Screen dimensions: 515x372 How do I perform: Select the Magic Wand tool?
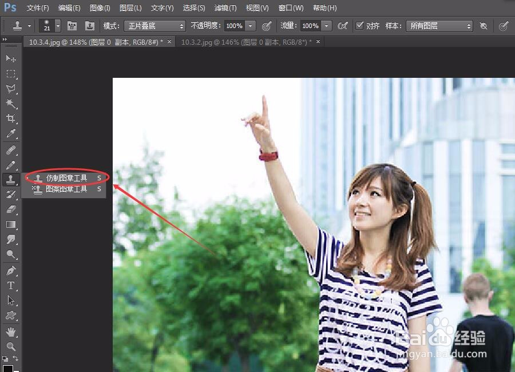point(10,104)
